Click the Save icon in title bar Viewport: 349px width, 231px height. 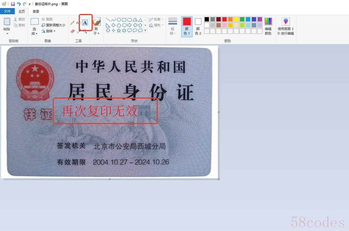[13, 4]
